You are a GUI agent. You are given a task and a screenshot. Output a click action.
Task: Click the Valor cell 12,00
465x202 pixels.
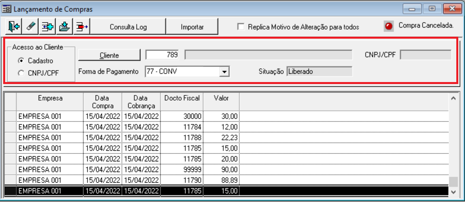[221, 127]
